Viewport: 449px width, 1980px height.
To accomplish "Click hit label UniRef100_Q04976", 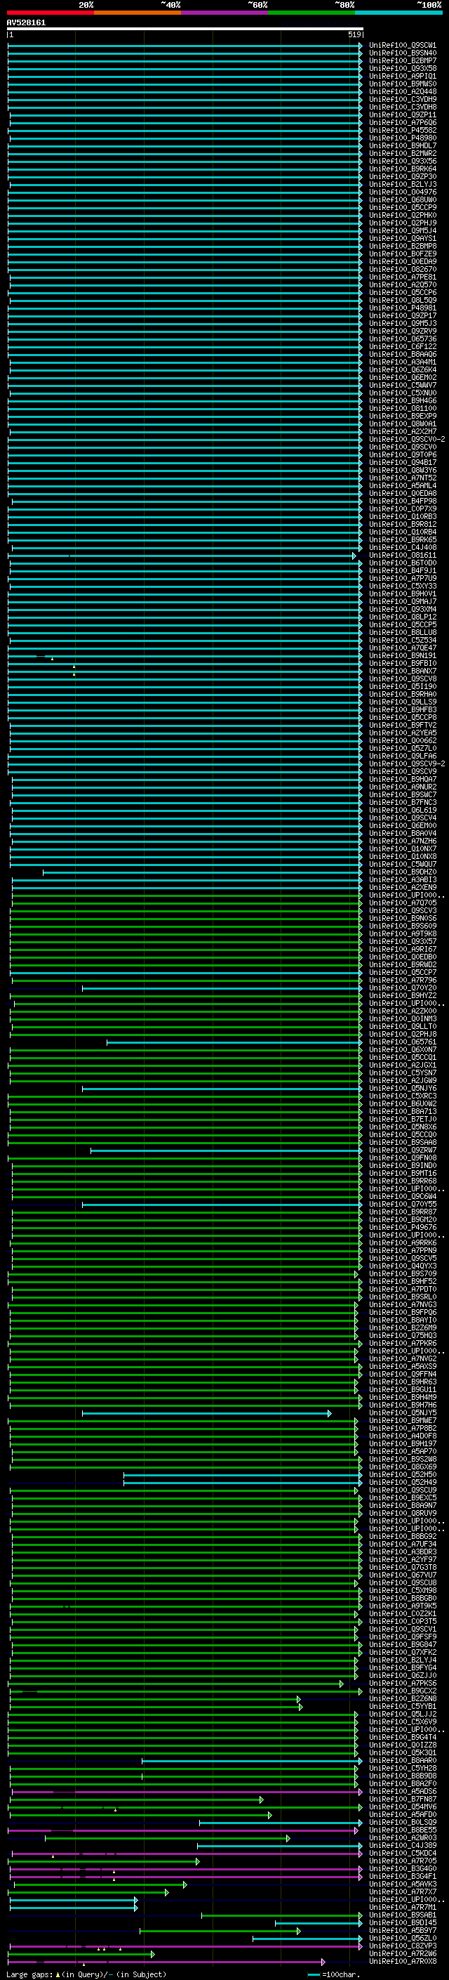I will (402, 192).
